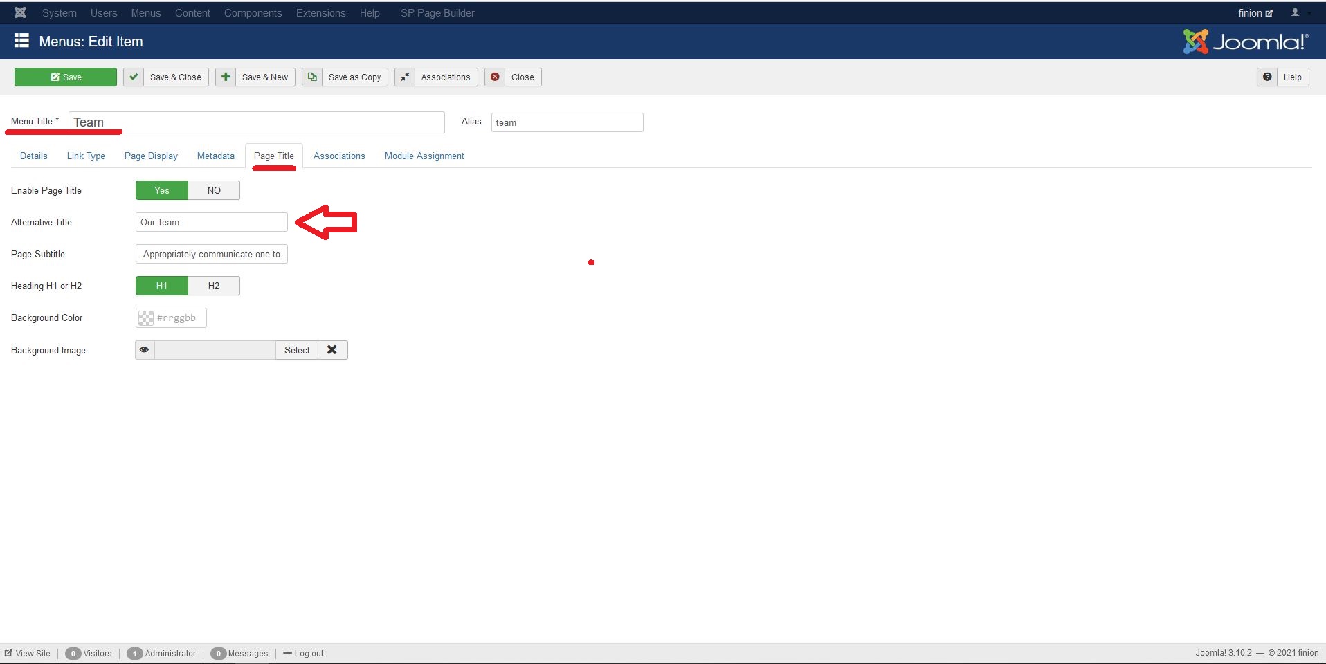Viewport: 1326px width, 664px height.
Task: Choose H1 heading option
Action: point(162,286)
